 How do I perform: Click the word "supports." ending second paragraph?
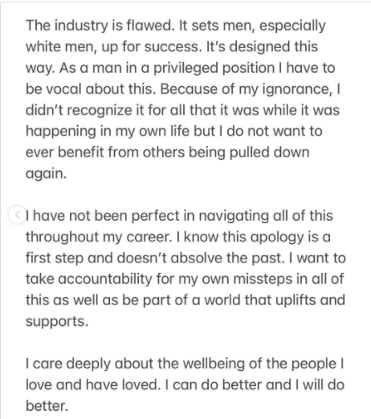click(57, 321)
